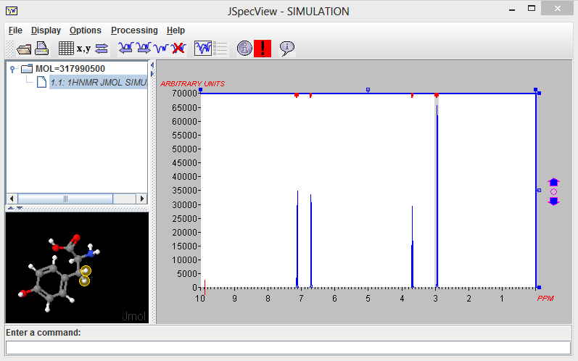Open the header information icon
The width and height of the screenshot is (578, 361).
click(x=245, y=49)
